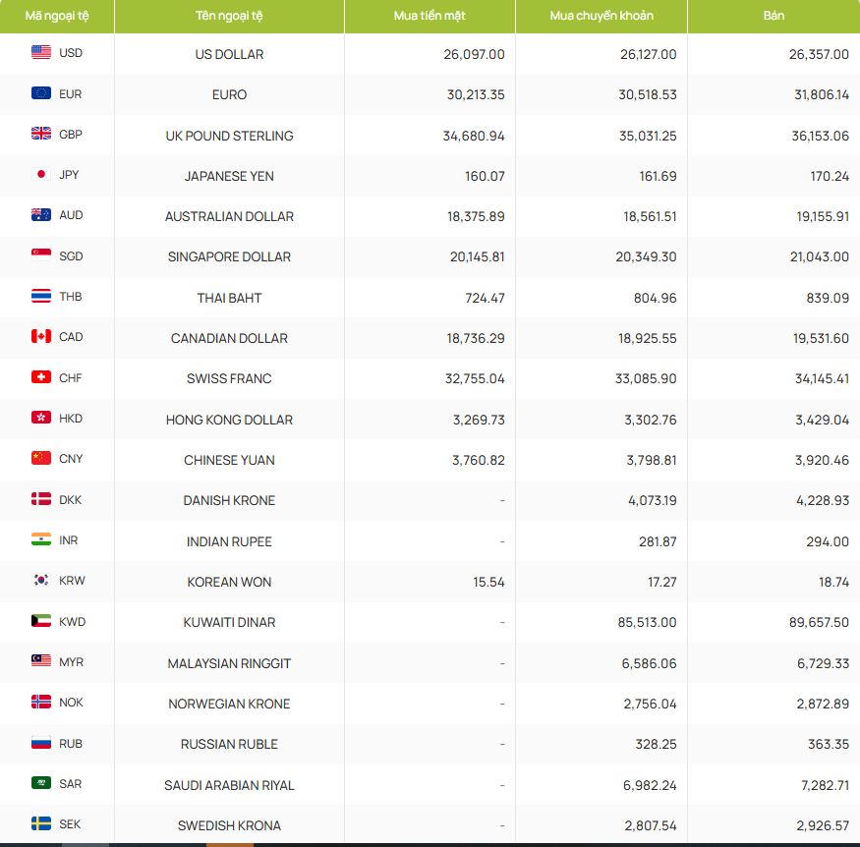The width and height of the screenshot is (860, 847).
Task: Click the US flag icon for USD
Action: click(x=41, y=53)
